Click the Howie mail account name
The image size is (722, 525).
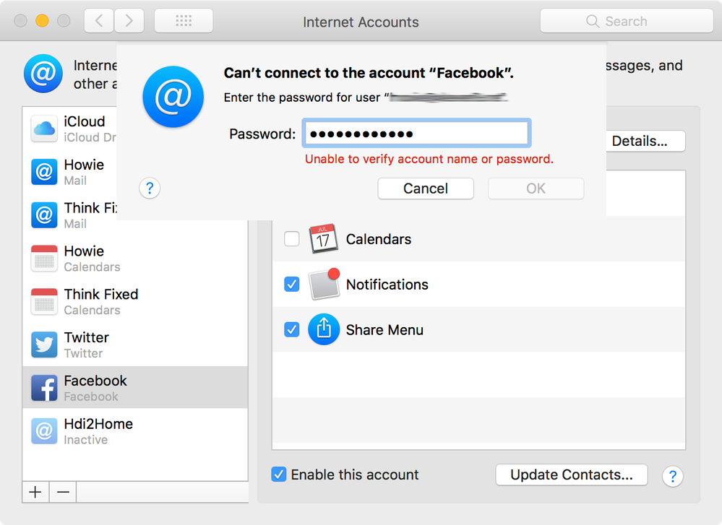[x=84, y=164]
